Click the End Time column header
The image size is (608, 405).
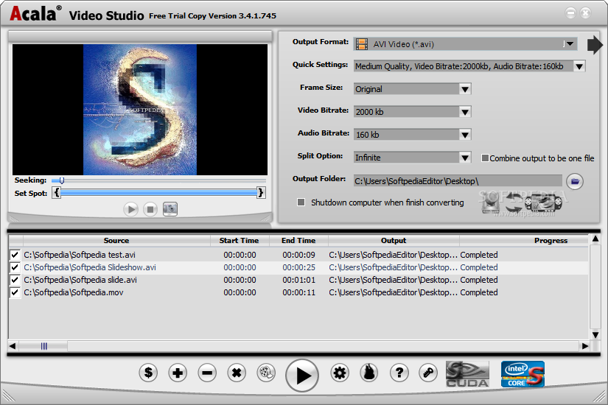point(298,241)
